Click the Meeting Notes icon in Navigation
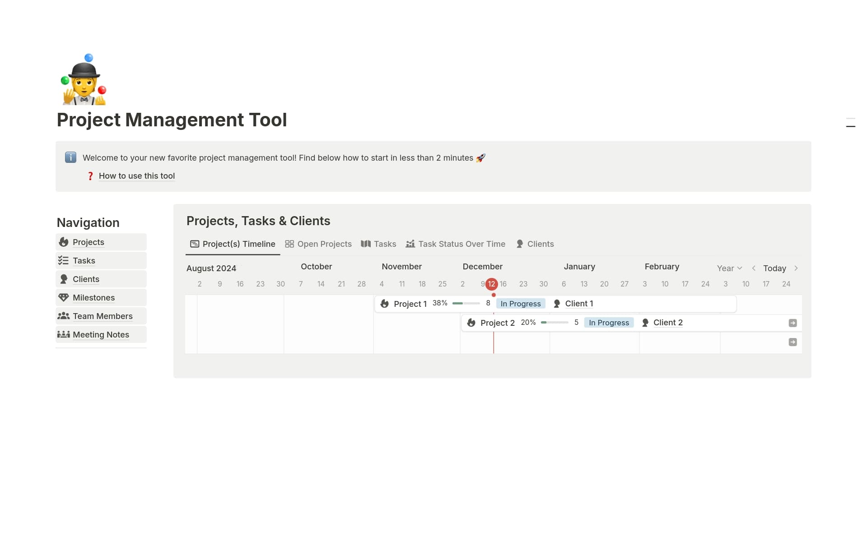 [64, 334]
